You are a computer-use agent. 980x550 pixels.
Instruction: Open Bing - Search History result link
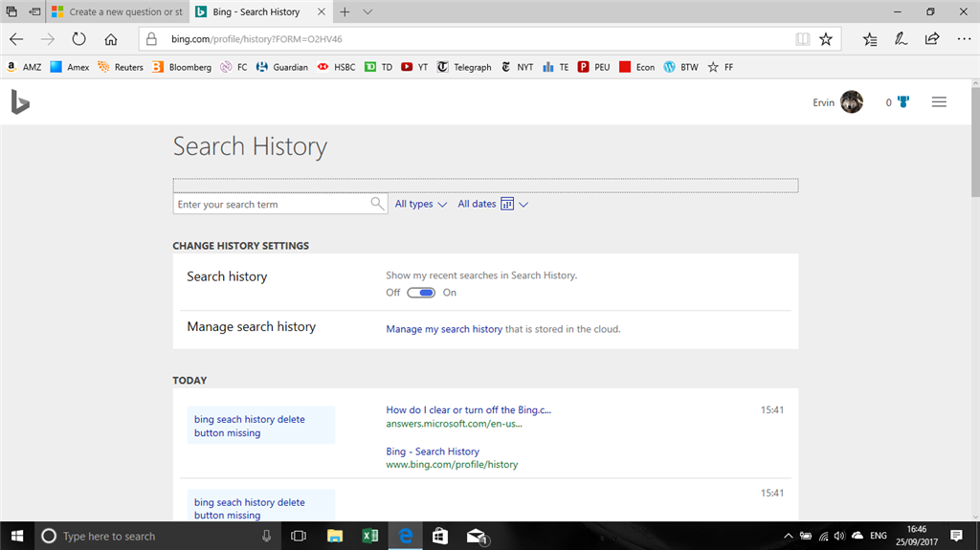(433, 451)
